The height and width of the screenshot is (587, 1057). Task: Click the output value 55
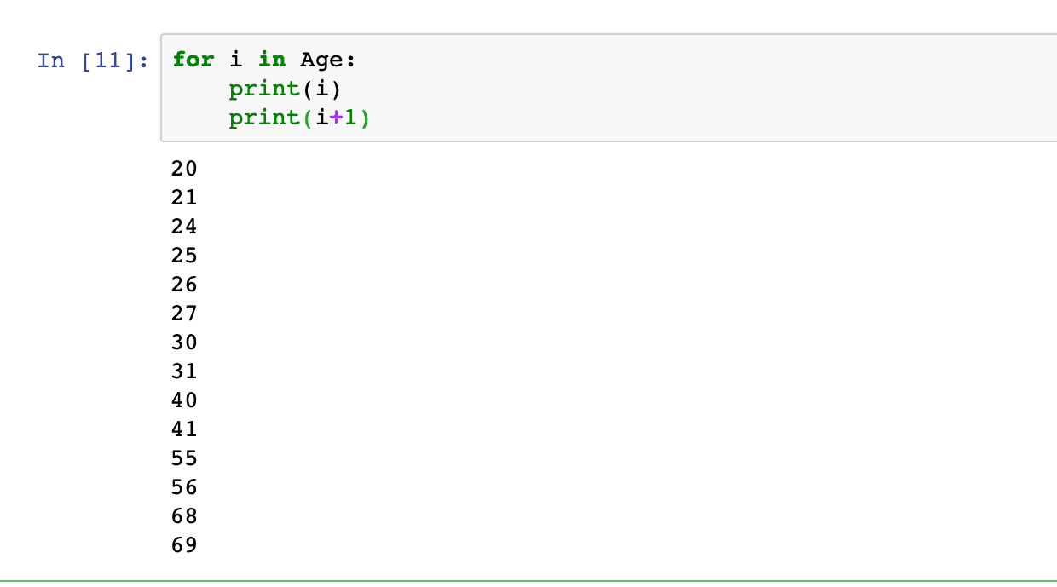pyautogui.click(x=184, y=458)
